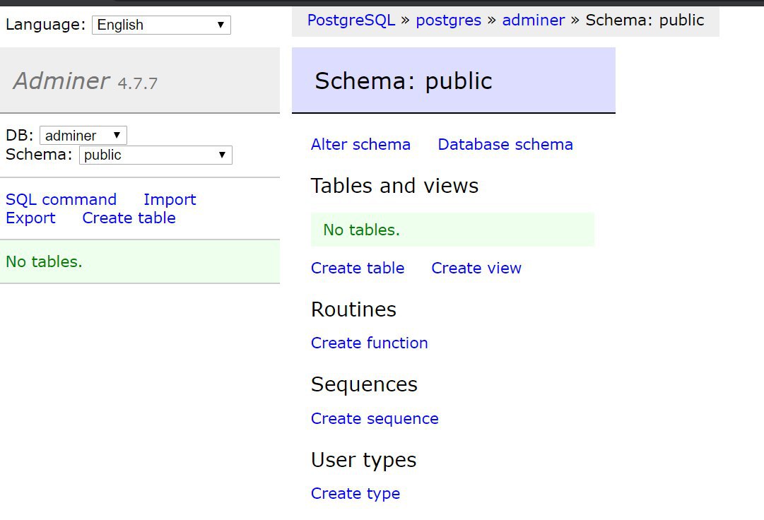Viewport: 764px width, 520px height.
Task: Open the adminer breadcrumb link
Action: [534, 20]
